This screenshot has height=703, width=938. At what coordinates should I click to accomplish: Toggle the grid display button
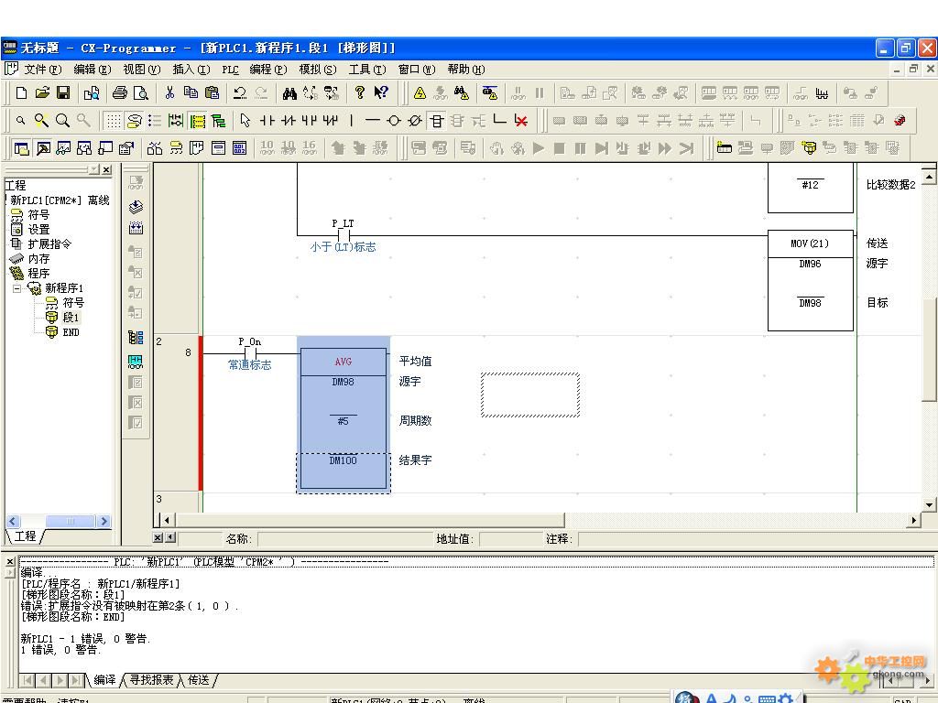[113, 121]
